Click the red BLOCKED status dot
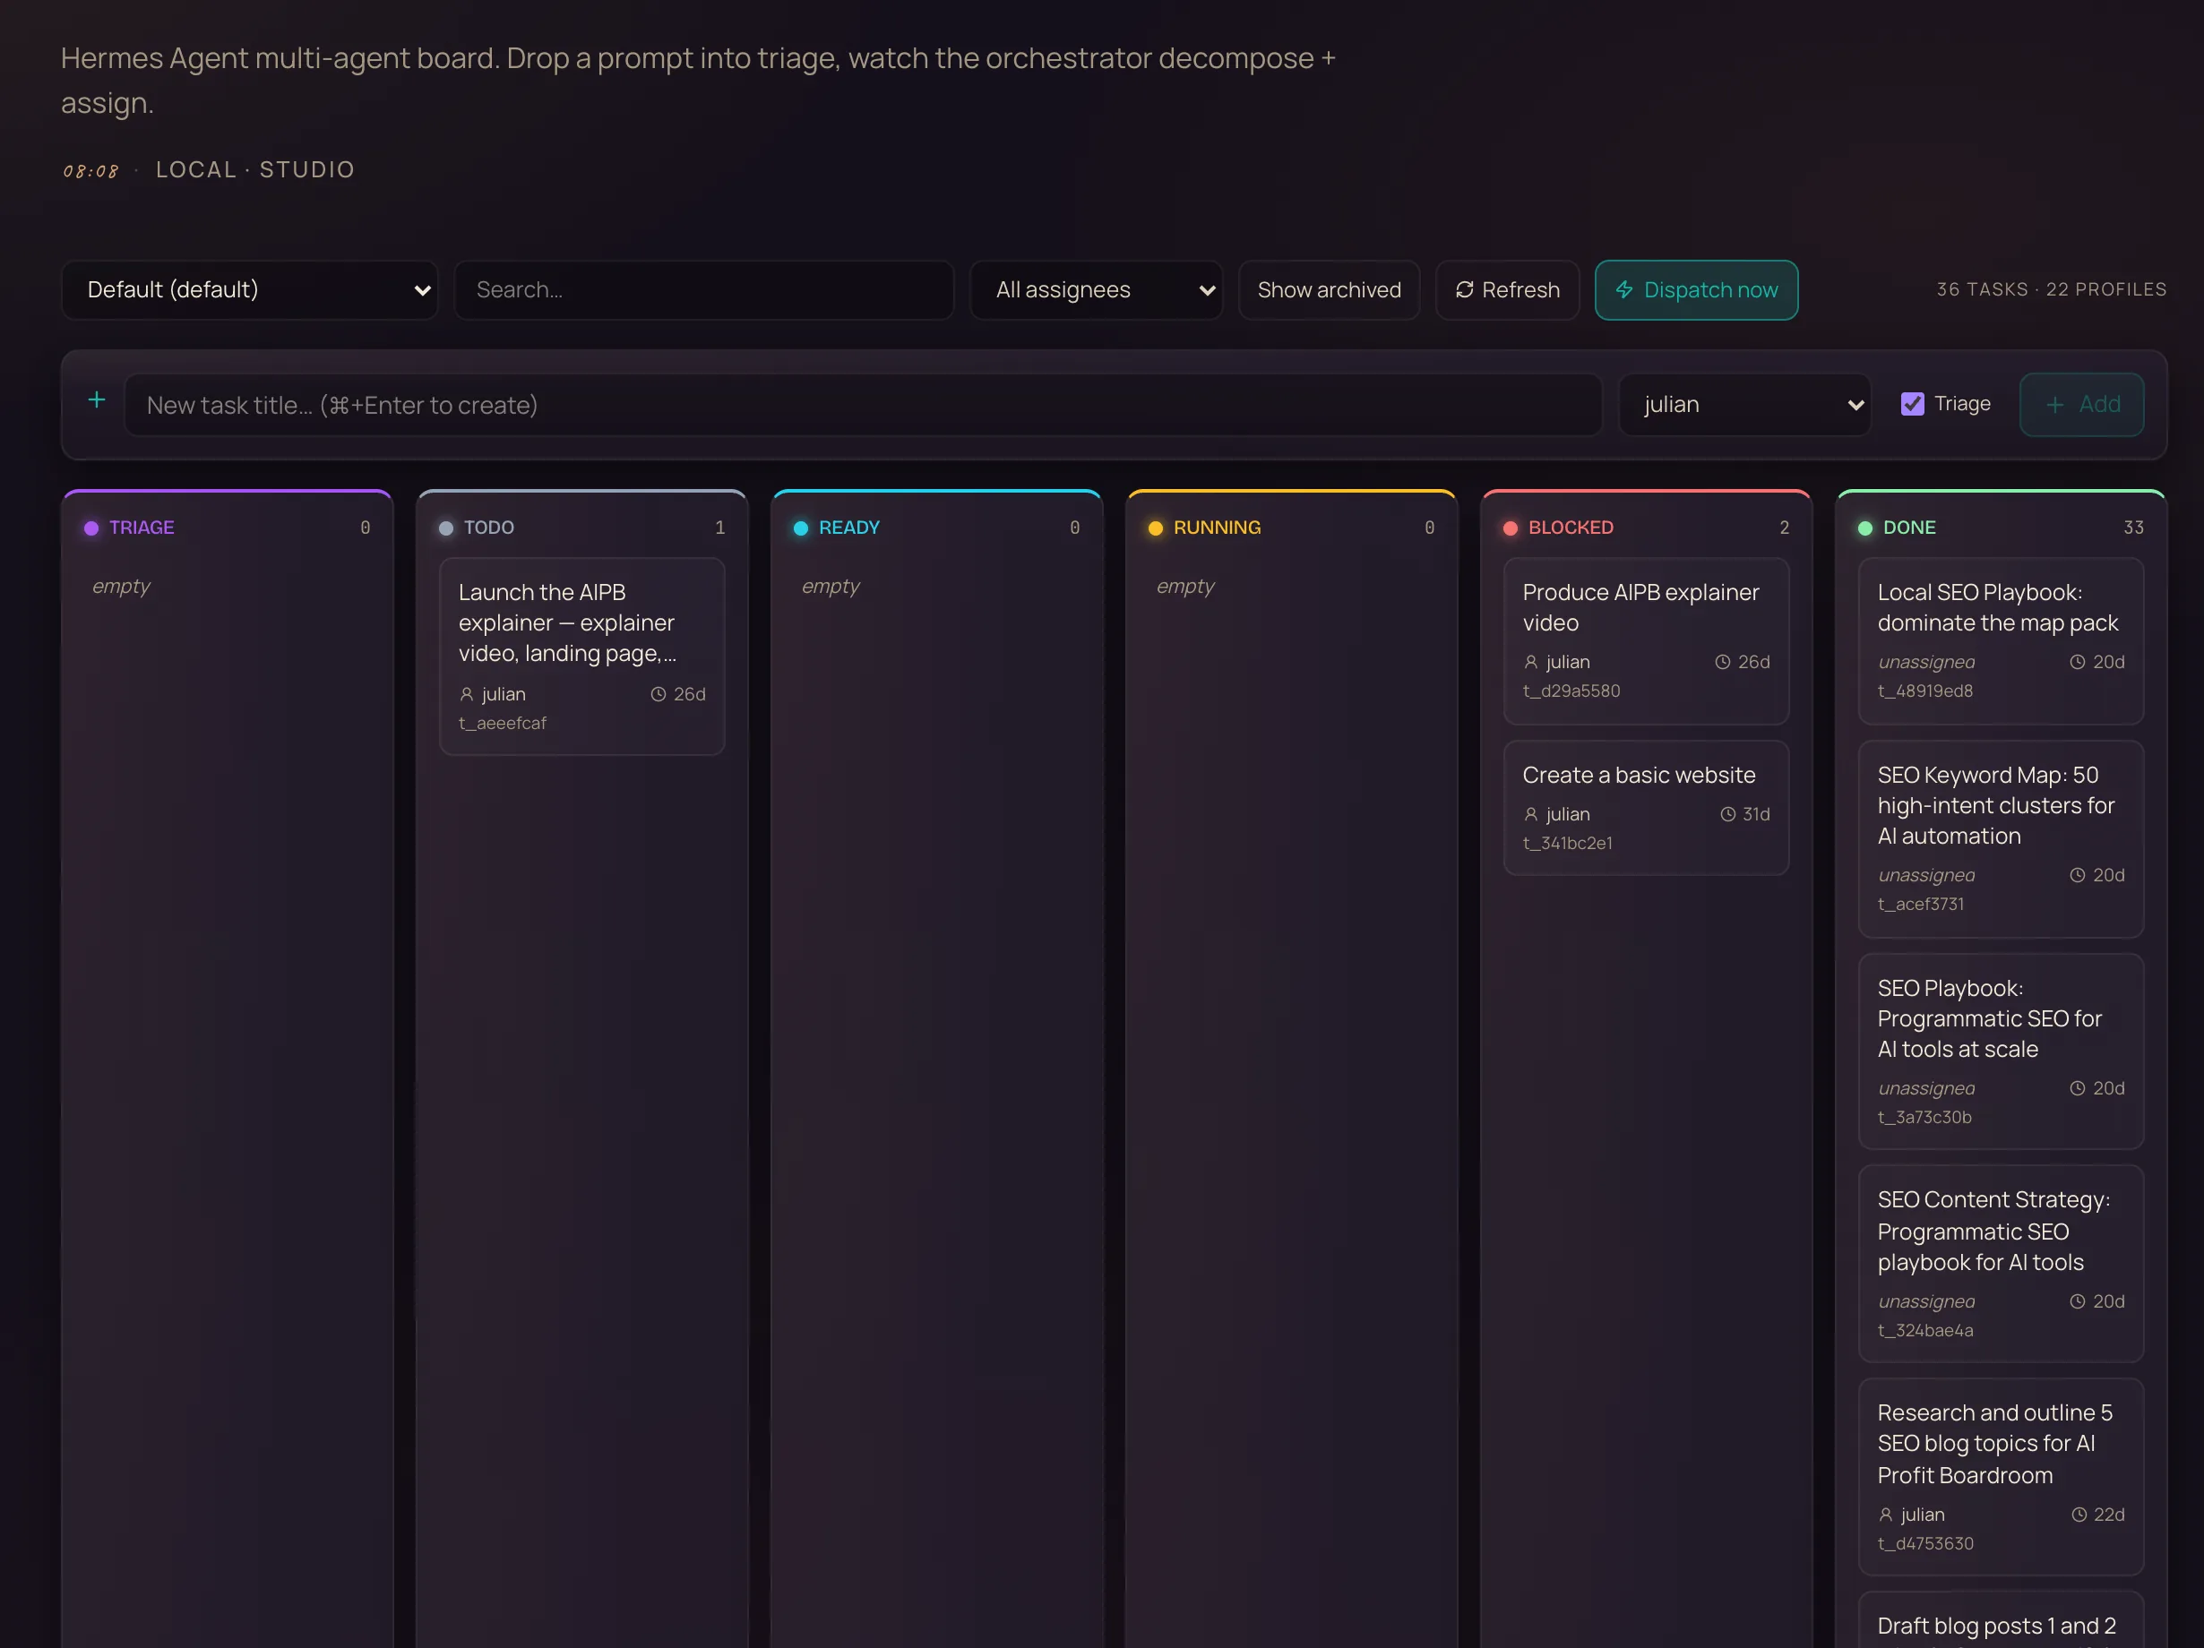This screenshot has width=2204, height=1648. click(x=1511, y=528)
